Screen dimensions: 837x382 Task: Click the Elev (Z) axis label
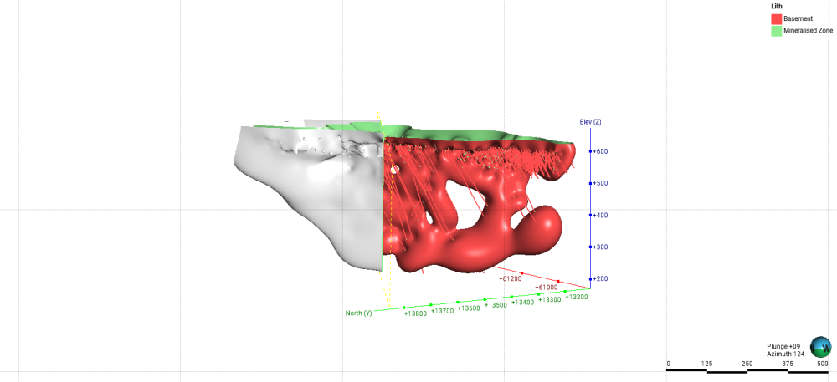pos(590,122)
